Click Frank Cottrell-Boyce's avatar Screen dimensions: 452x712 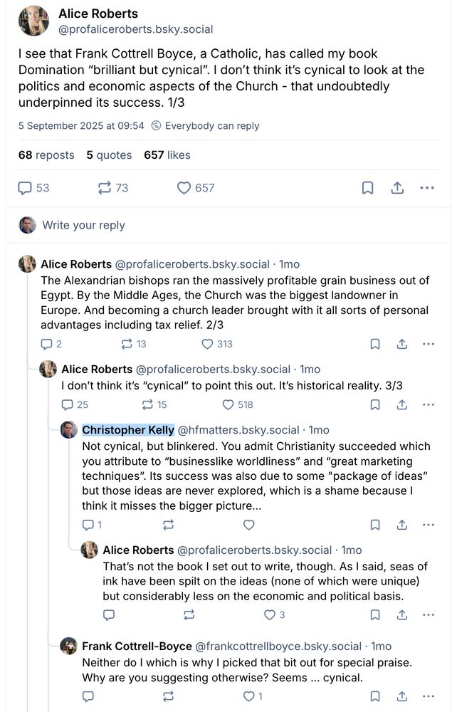(x=68, y=646)
